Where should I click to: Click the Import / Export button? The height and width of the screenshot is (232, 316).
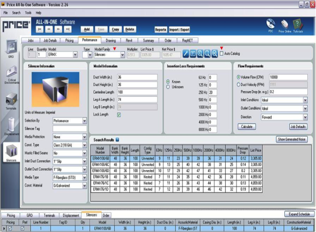tap(179, 30)
